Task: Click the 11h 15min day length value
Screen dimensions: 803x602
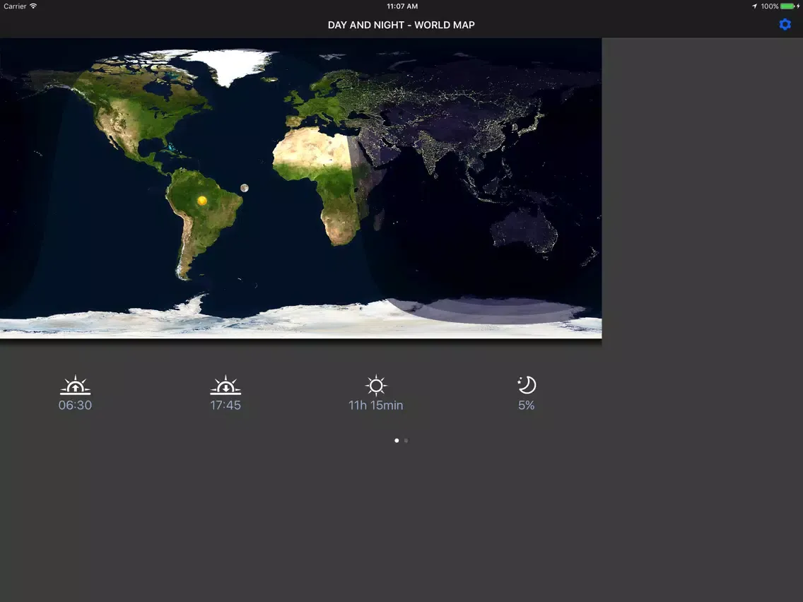Action: point(376,405)
